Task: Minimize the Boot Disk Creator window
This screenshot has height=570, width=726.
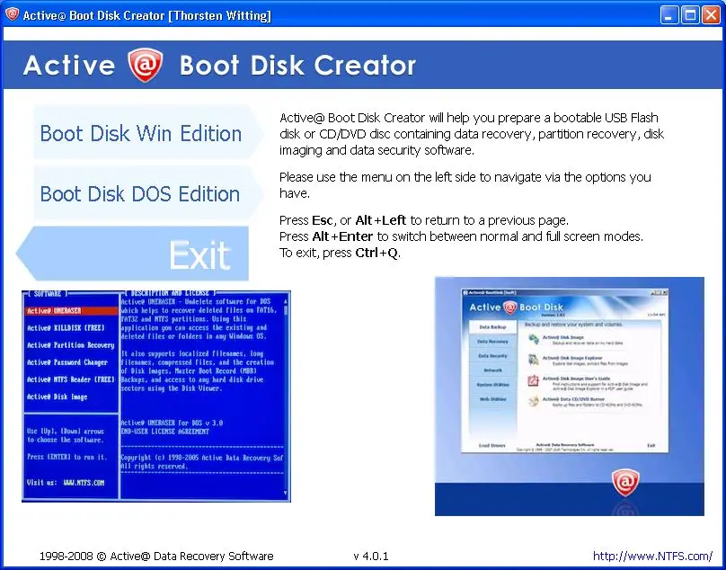Action: coord(668,15)
